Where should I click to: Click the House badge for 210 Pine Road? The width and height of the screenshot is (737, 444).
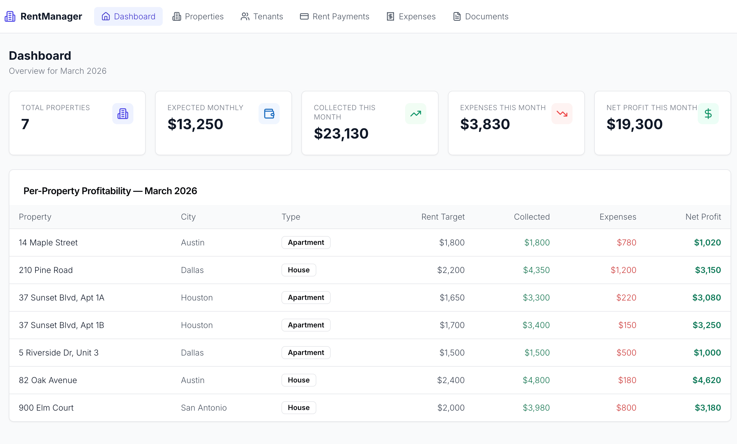(x=298, y=270)
